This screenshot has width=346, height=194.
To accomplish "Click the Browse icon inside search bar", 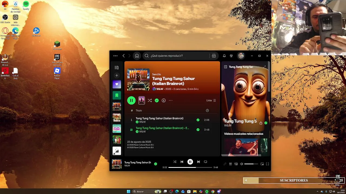I will coord(214,56).
